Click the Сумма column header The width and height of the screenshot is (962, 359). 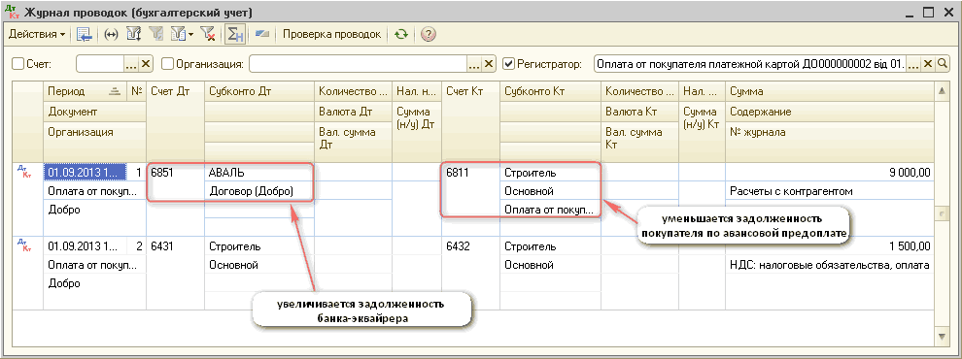[x=830, y=91]
